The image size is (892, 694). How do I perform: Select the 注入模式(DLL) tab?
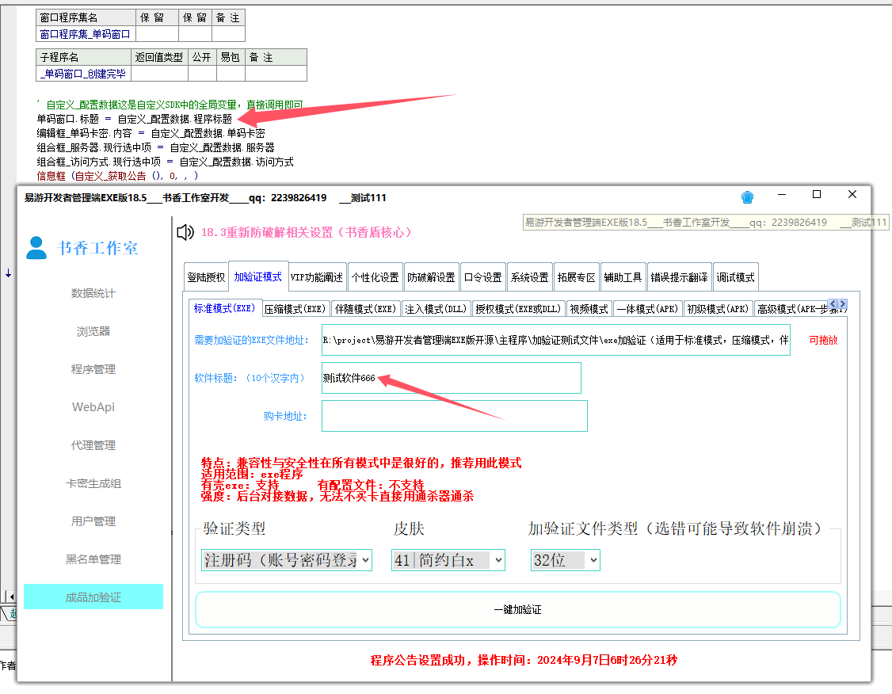click(x=436, y=309)
